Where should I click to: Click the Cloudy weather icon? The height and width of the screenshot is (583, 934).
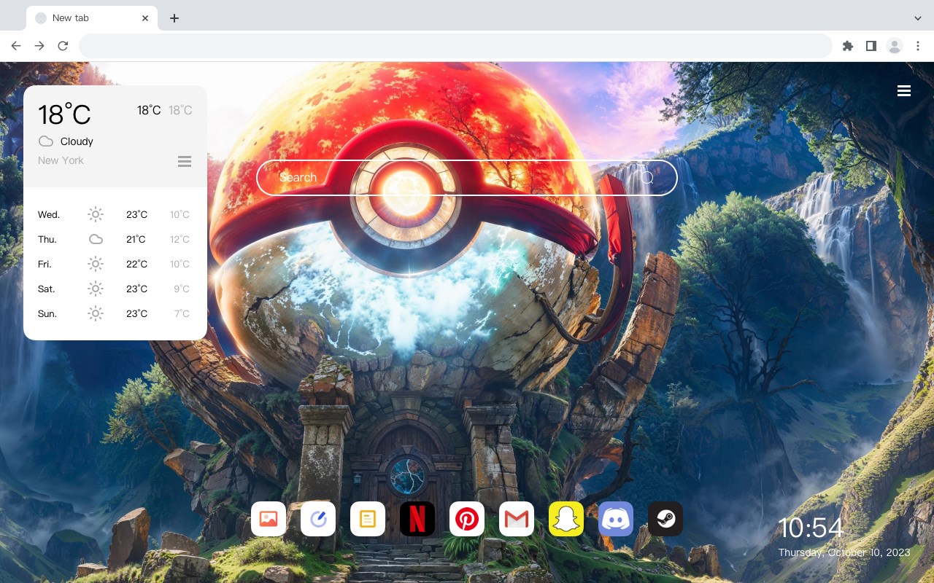(46, 141)
